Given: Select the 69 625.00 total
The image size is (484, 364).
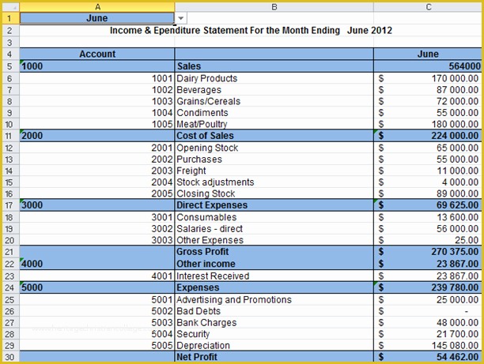Looking at the screenshot, I should click(428, 205).
